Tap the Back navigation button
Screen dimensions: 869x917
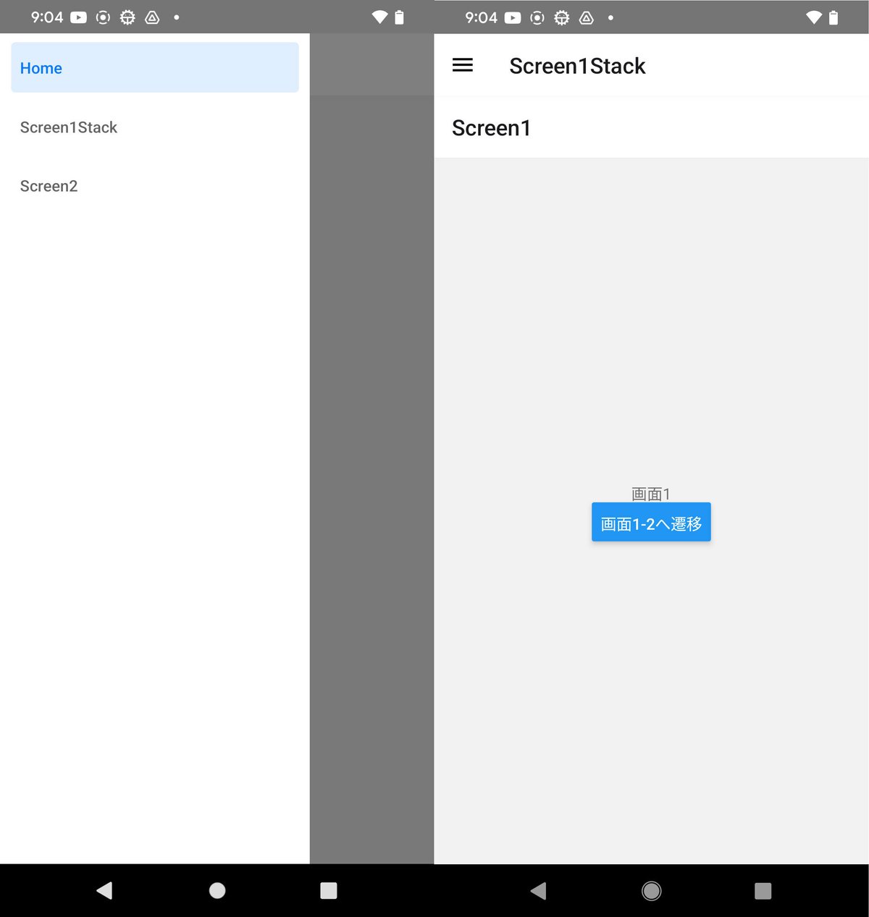(x=104, y=891)
